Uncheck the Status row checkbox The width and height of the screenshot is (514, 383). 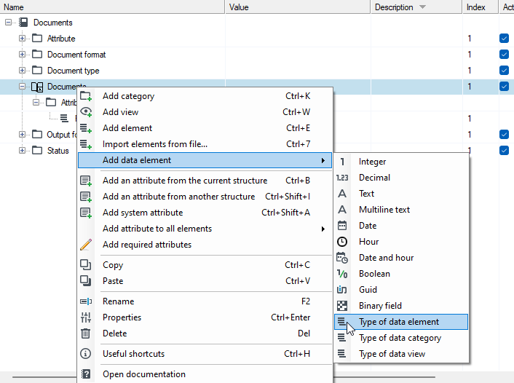504,151
